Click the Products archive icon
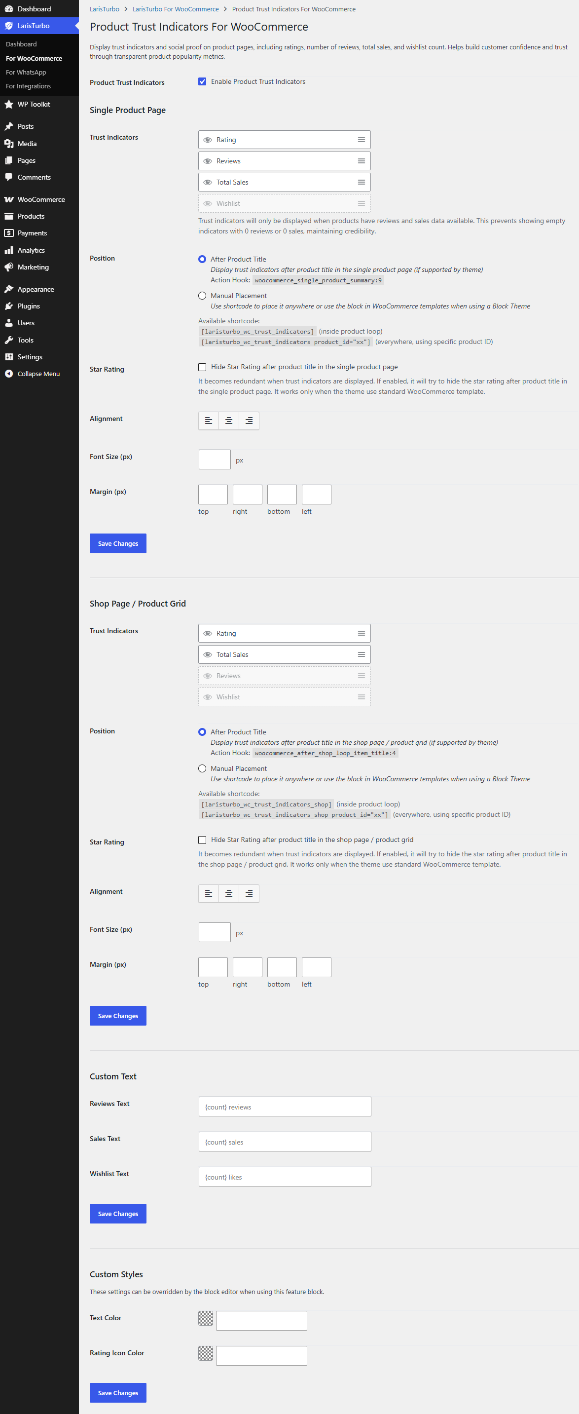 (9, 216)
